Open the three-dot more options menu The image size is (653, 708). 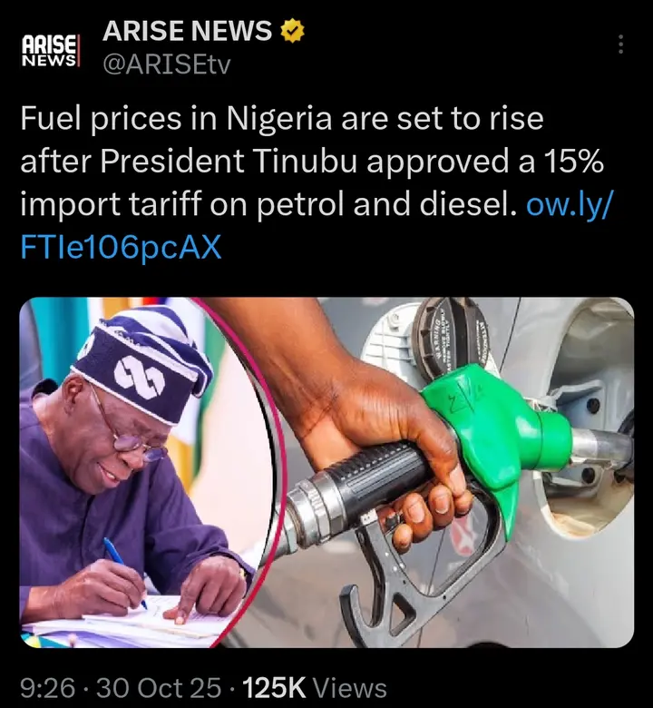point(620,44)
